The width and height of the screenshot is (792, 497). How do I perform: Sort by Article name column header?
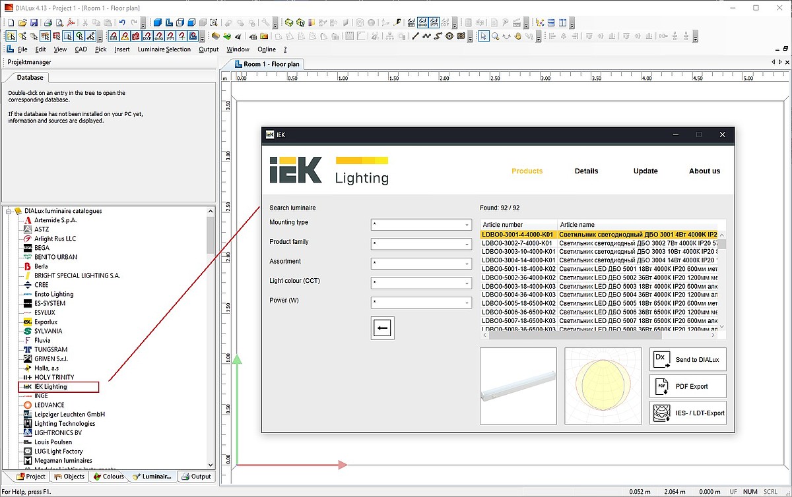(x=638, y=225)
